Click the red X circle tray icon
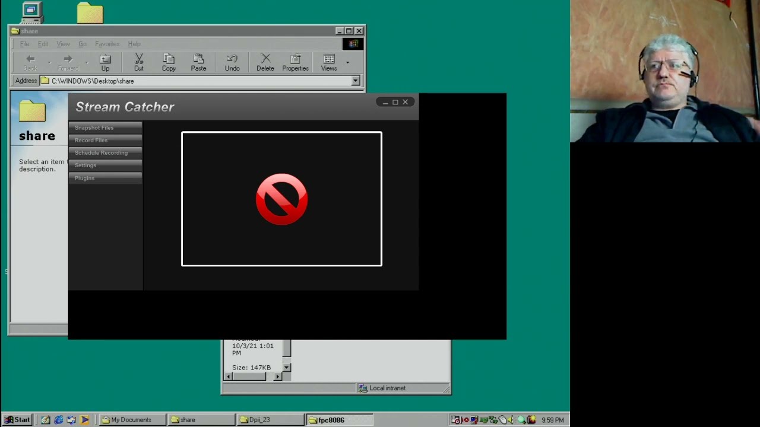Screen dimensions: 760x427 pos(466,420)
